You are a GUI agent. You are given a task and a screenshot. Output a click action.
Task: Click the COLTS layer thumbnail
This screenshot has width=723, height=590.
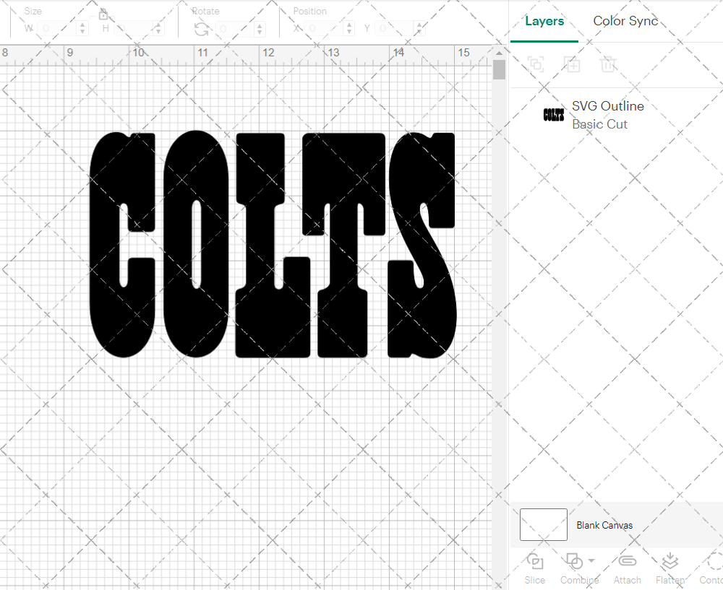[554, 115]
